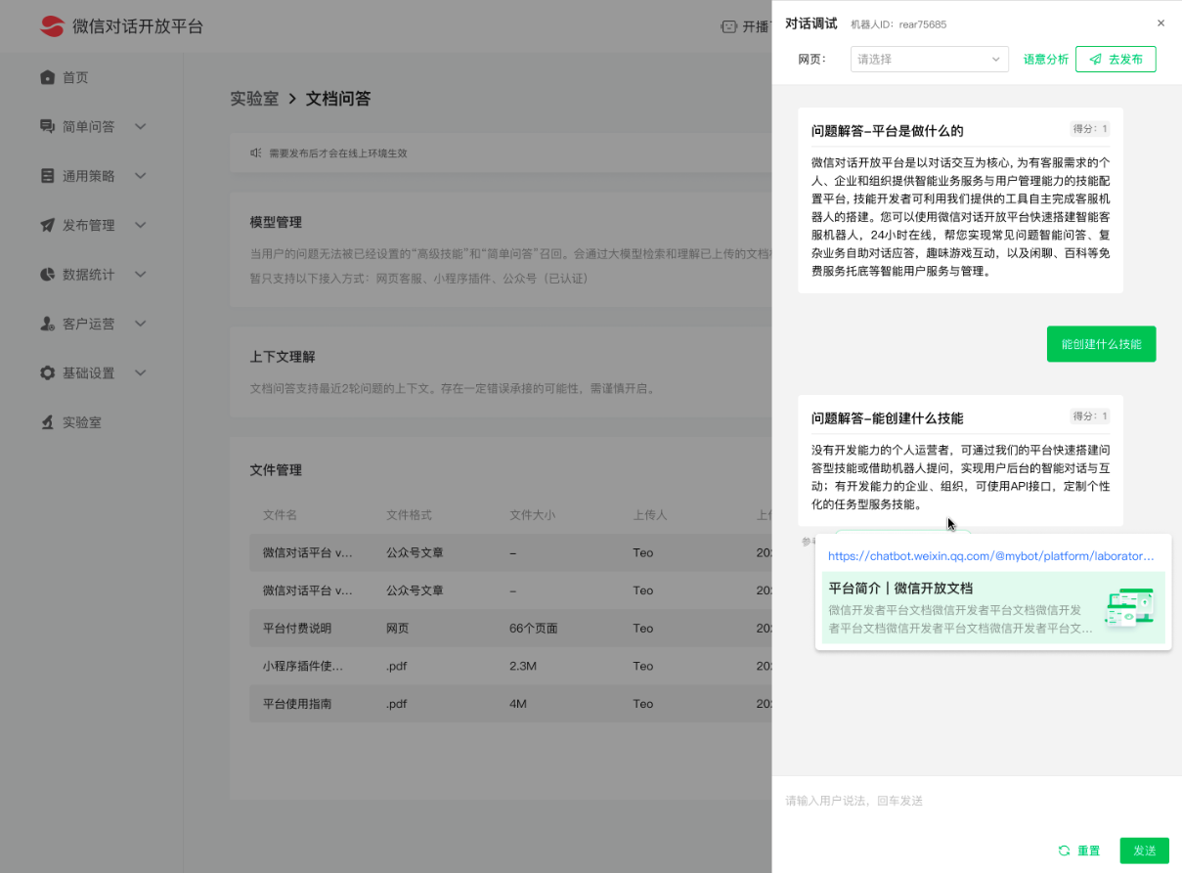Click the 4M file size cell
This screenshot has width=1182, height=873.
pyautogui.click(x=519, y=704)
